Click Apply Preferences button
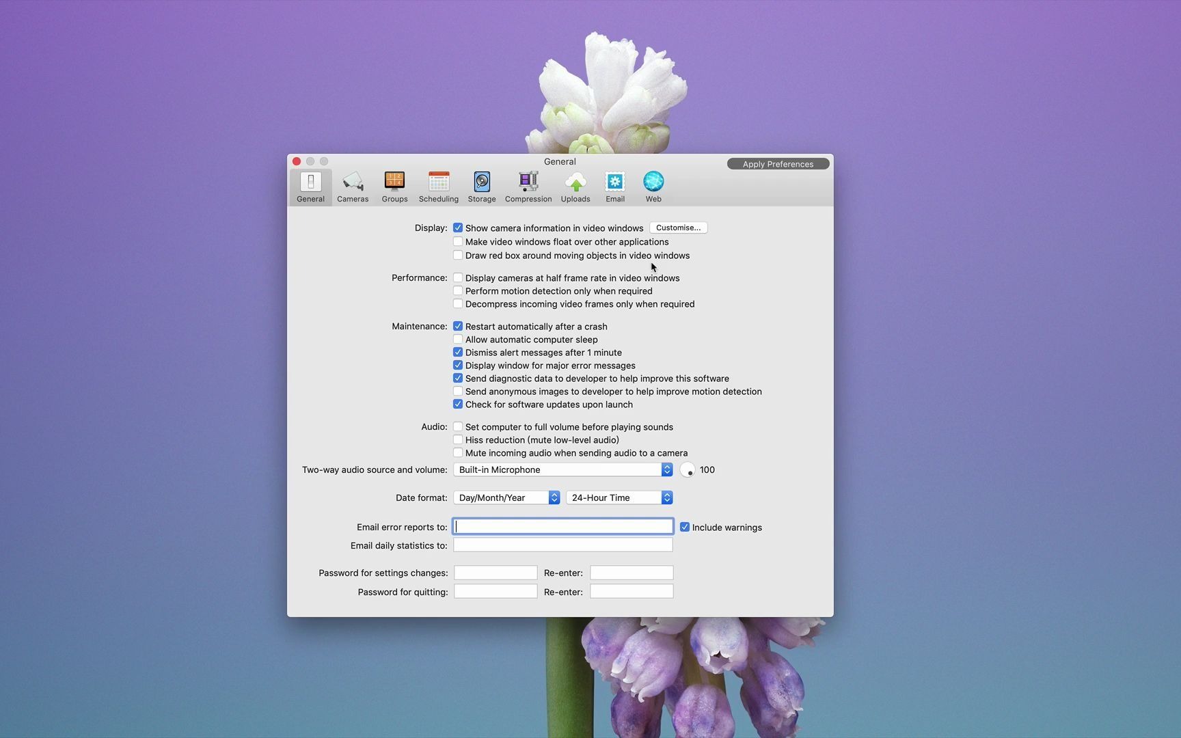1181x738 pixels. coord(778,164)
